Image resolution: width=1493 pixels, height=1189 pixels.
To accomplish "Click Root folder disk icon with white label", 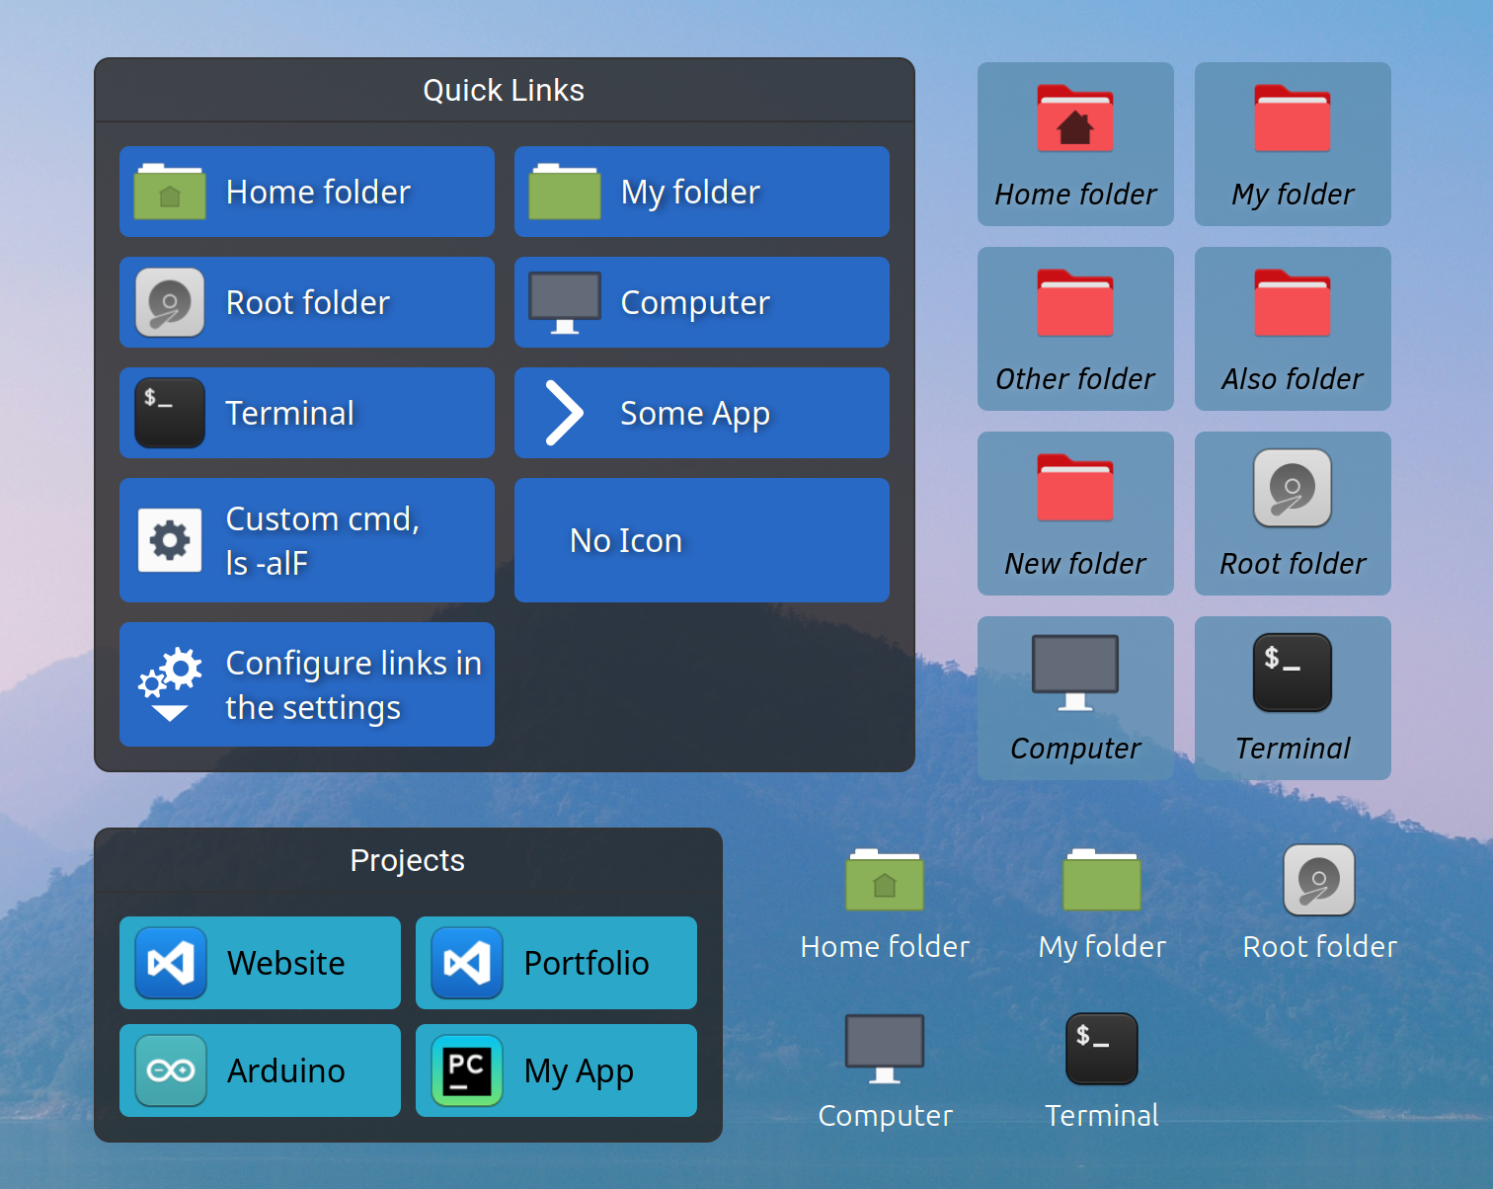I will coord(1319,880).
